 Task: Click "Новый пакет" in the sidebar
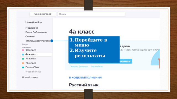(30, 77)
